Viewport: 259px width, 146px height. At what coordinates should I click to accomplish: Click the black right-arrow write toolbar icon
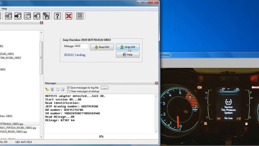pos(18,16)
